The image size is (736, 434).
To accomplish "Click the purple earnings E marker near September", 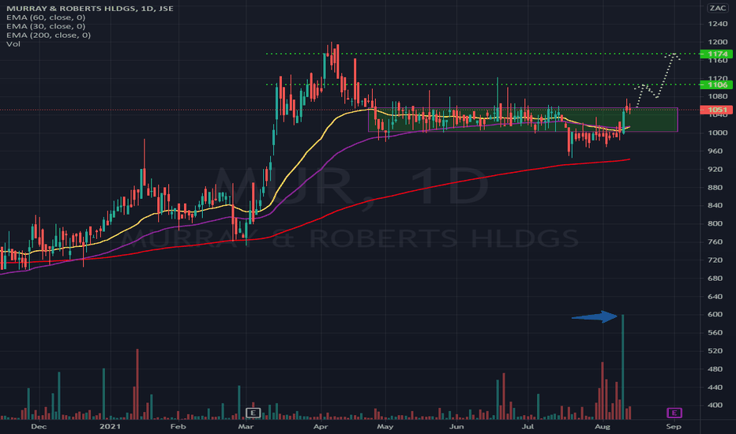I will (674, 413).
